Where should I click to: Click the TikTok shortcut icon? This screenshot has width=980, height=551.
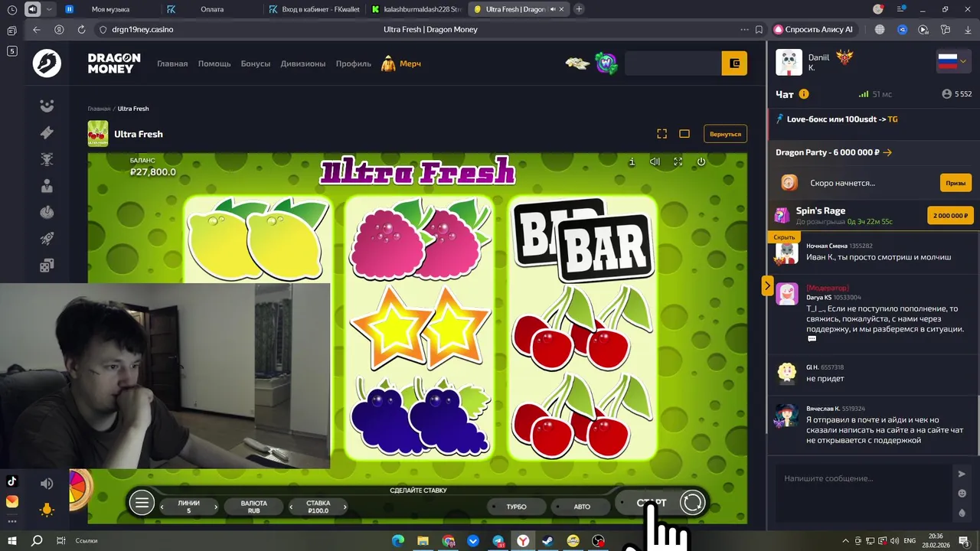coord(12,481)
